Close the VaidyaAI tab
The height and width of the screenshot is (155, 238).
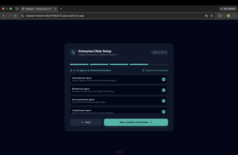click(55, 9)
